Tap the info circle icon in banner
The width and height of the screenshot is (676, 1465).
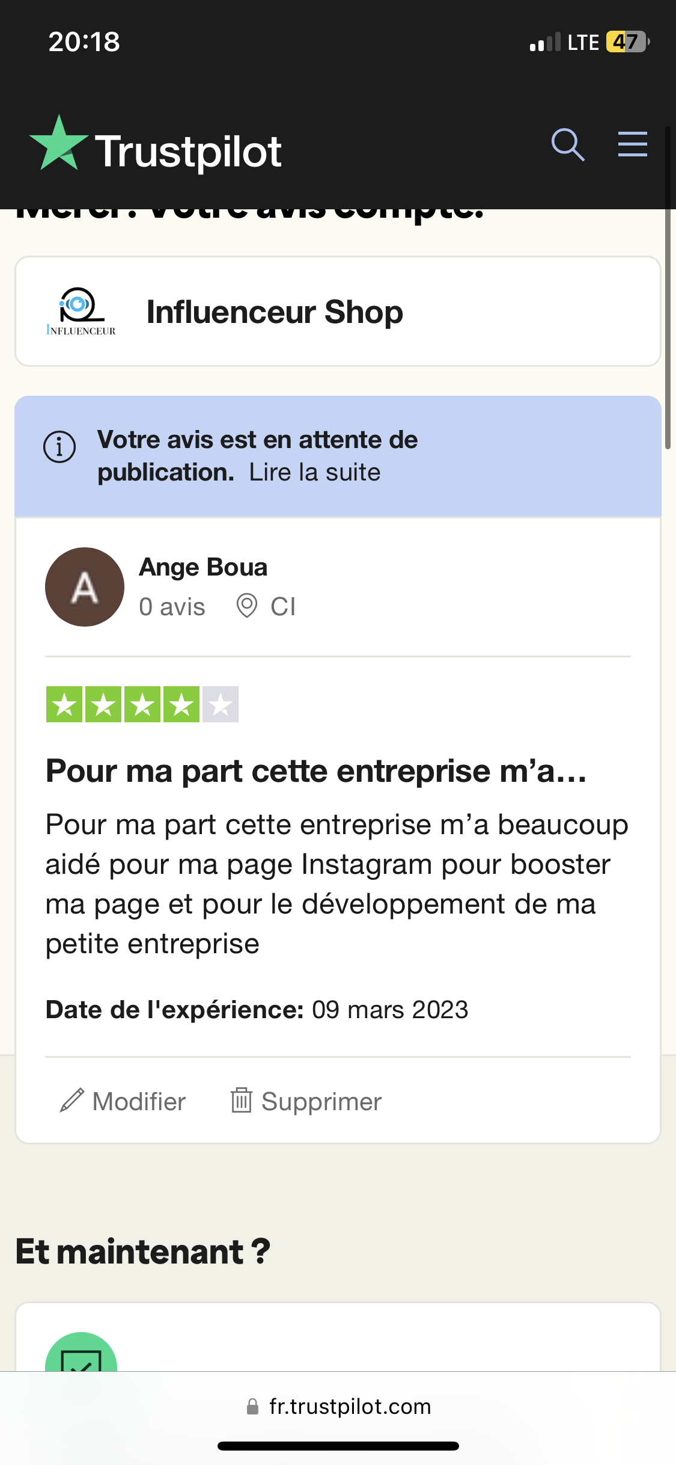tap(59, 447)
